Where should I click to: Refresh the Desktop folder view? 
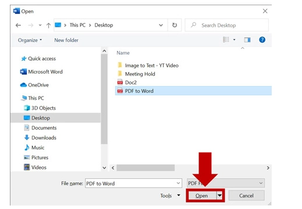pyautogui.click(x=175, y=25)
